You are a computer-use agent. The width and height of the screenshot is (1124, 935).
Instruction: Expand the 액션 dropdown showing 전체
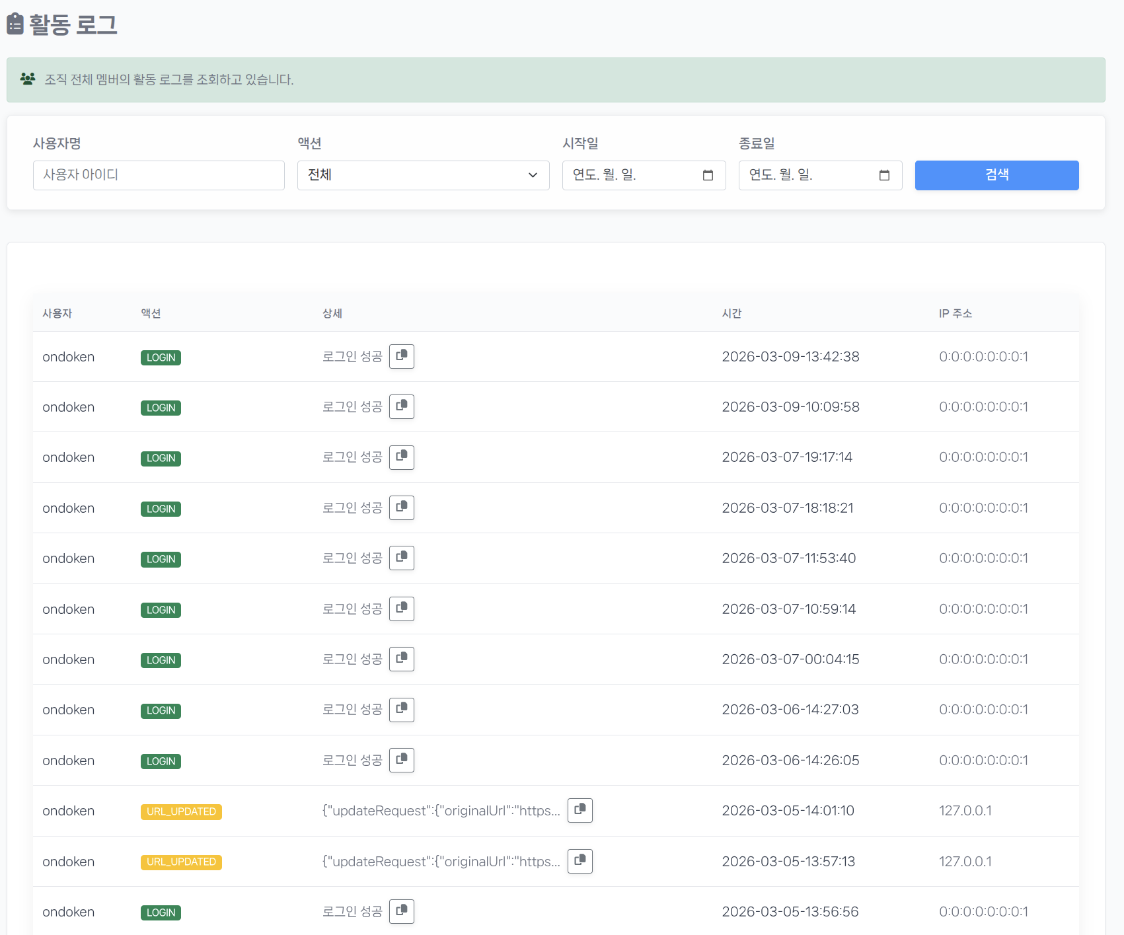(x=423, y=175)
